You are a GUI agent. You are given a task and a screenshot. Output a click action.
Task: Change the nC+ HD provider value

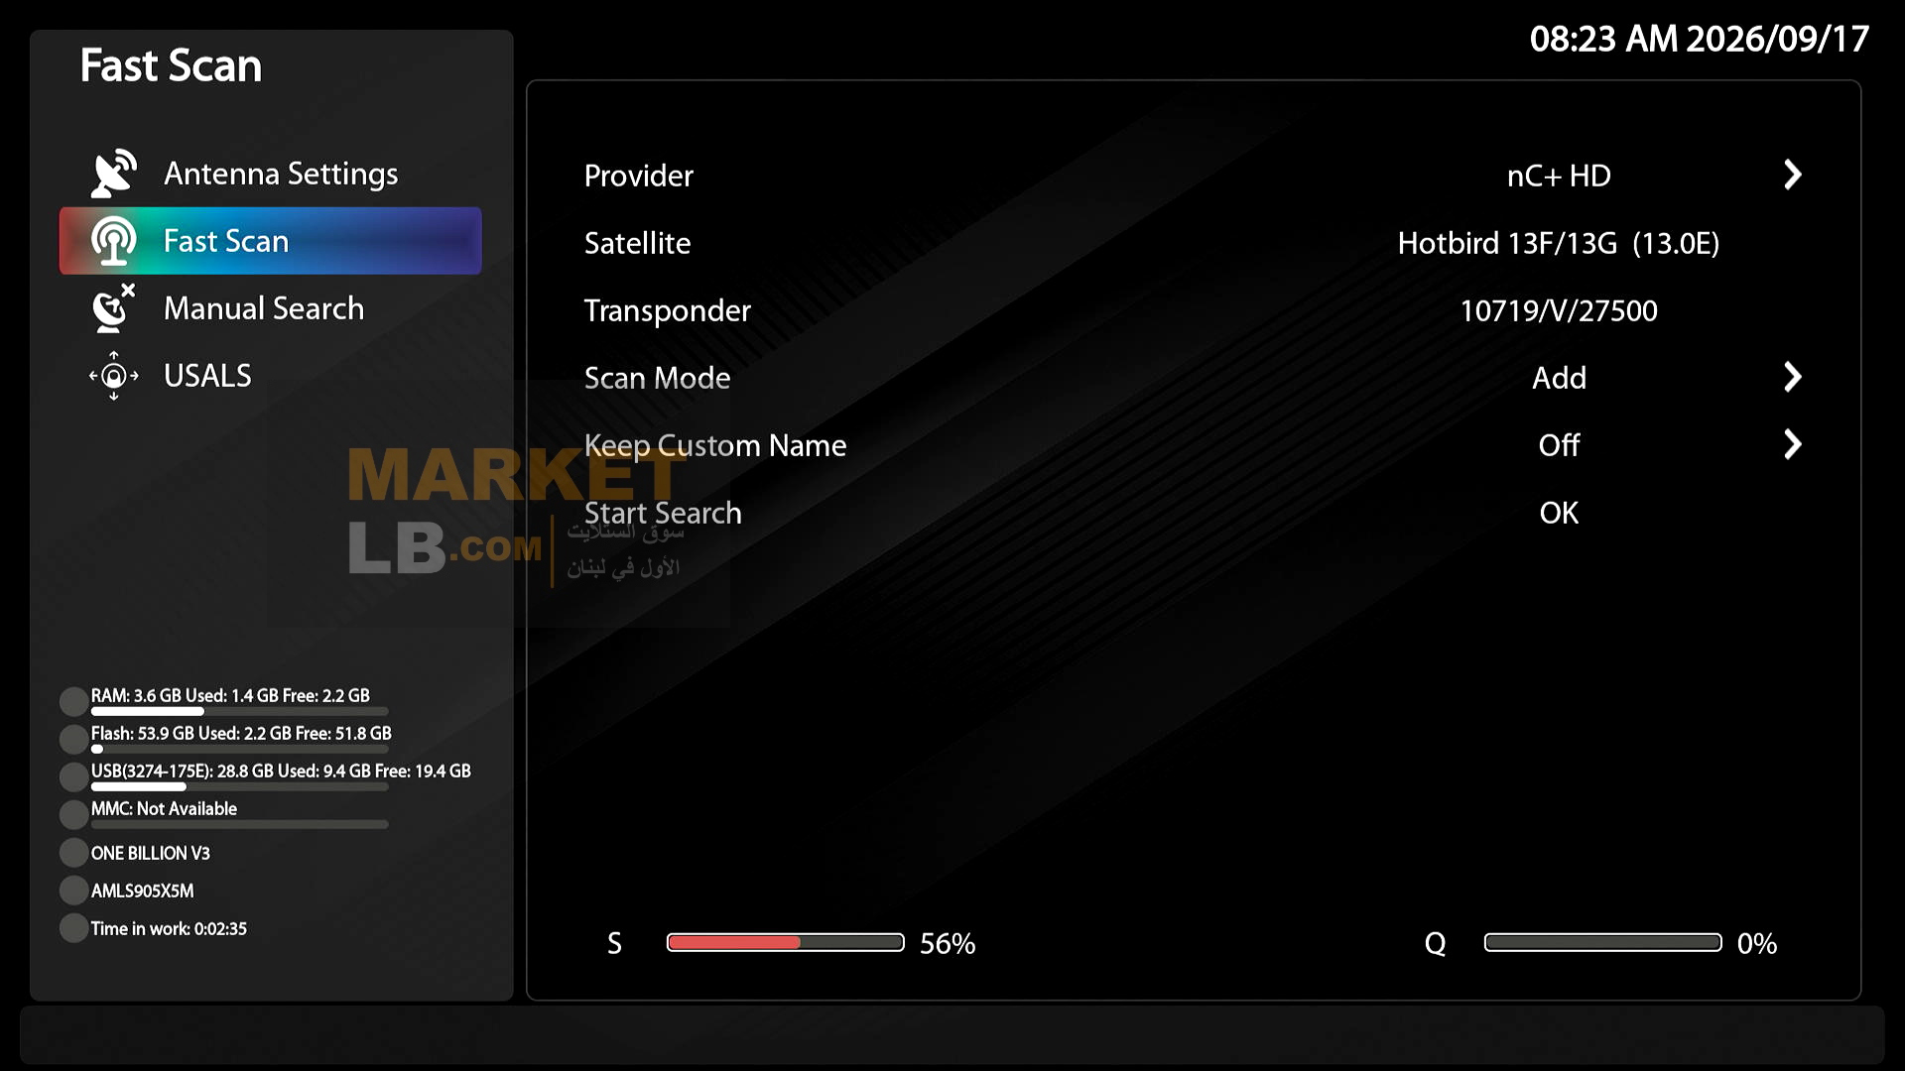[1559, 176]
